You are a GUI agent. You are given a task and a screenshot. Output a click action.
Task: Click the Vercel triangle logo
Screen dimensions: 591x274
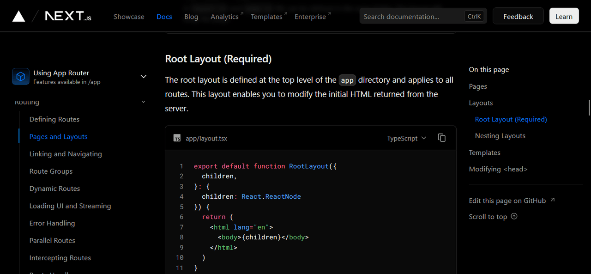coord(18,16)
